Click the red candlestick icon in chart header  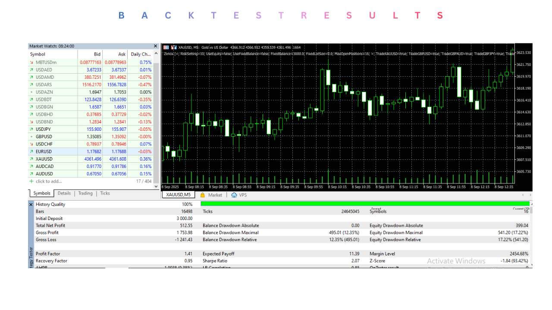pos(174,47)
